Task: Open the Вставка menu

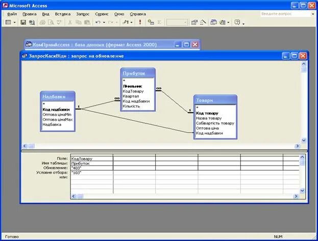Action: tap(63, 14)
